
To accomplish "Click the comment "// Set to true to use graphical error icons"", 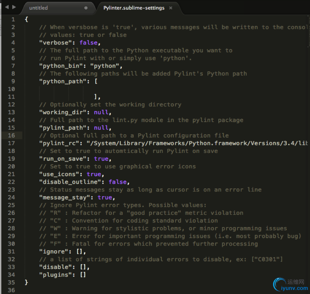I will (x=118, y=167).
